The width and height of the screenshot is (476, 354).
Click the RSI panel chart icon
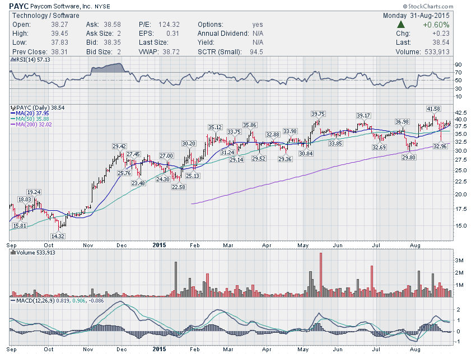tap(13, 60)
